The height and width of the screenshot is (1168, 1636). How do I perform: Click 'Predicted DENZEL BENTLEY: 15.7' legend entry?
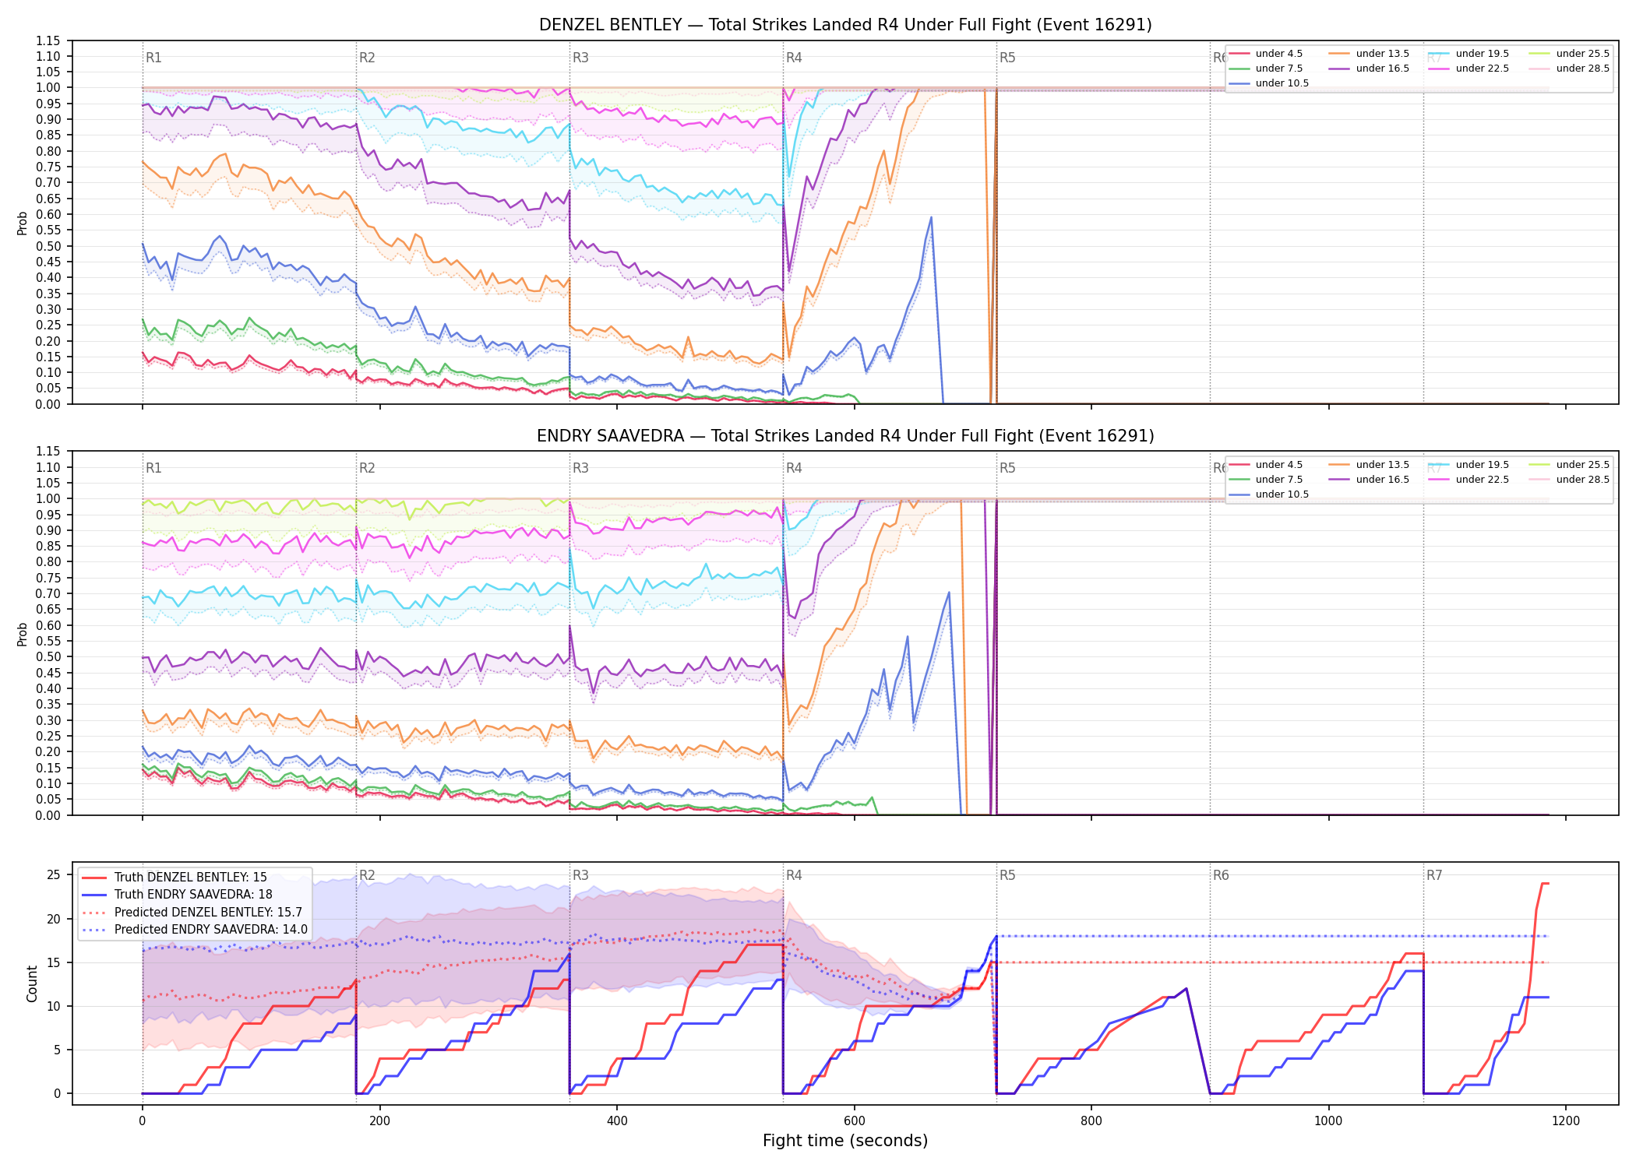pos(192,912)
